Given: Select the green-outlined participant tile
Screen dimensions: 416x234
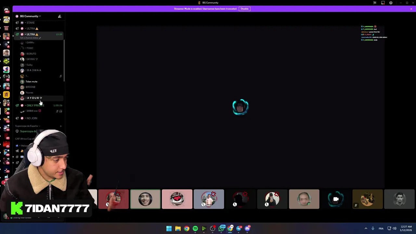Looking at the screenshot, I should click(145, 199).
